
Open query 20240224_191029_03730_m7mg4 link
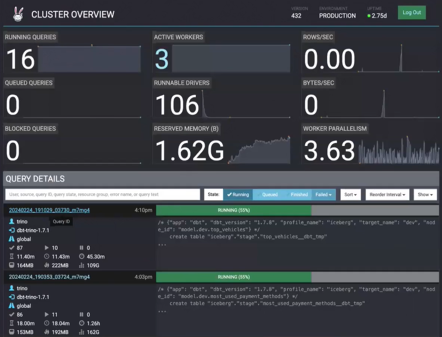49,210
